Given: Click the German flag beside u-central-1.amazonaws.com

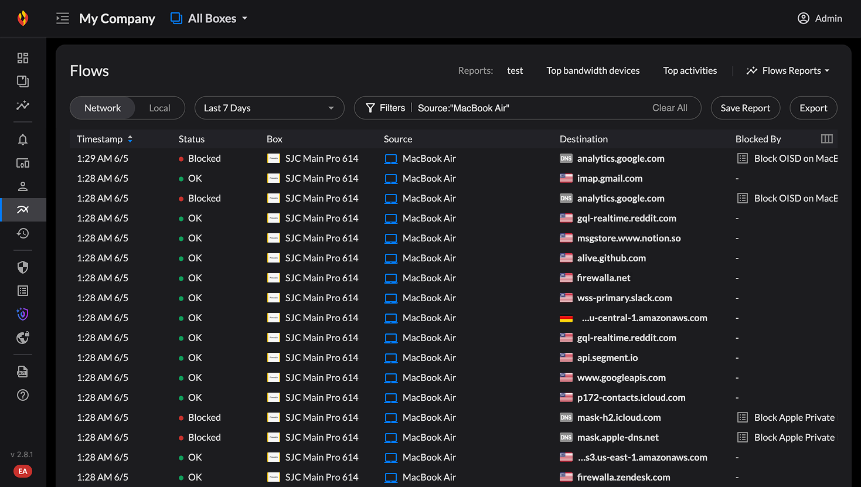Looking at the screenshot, I should coord(566,318).
